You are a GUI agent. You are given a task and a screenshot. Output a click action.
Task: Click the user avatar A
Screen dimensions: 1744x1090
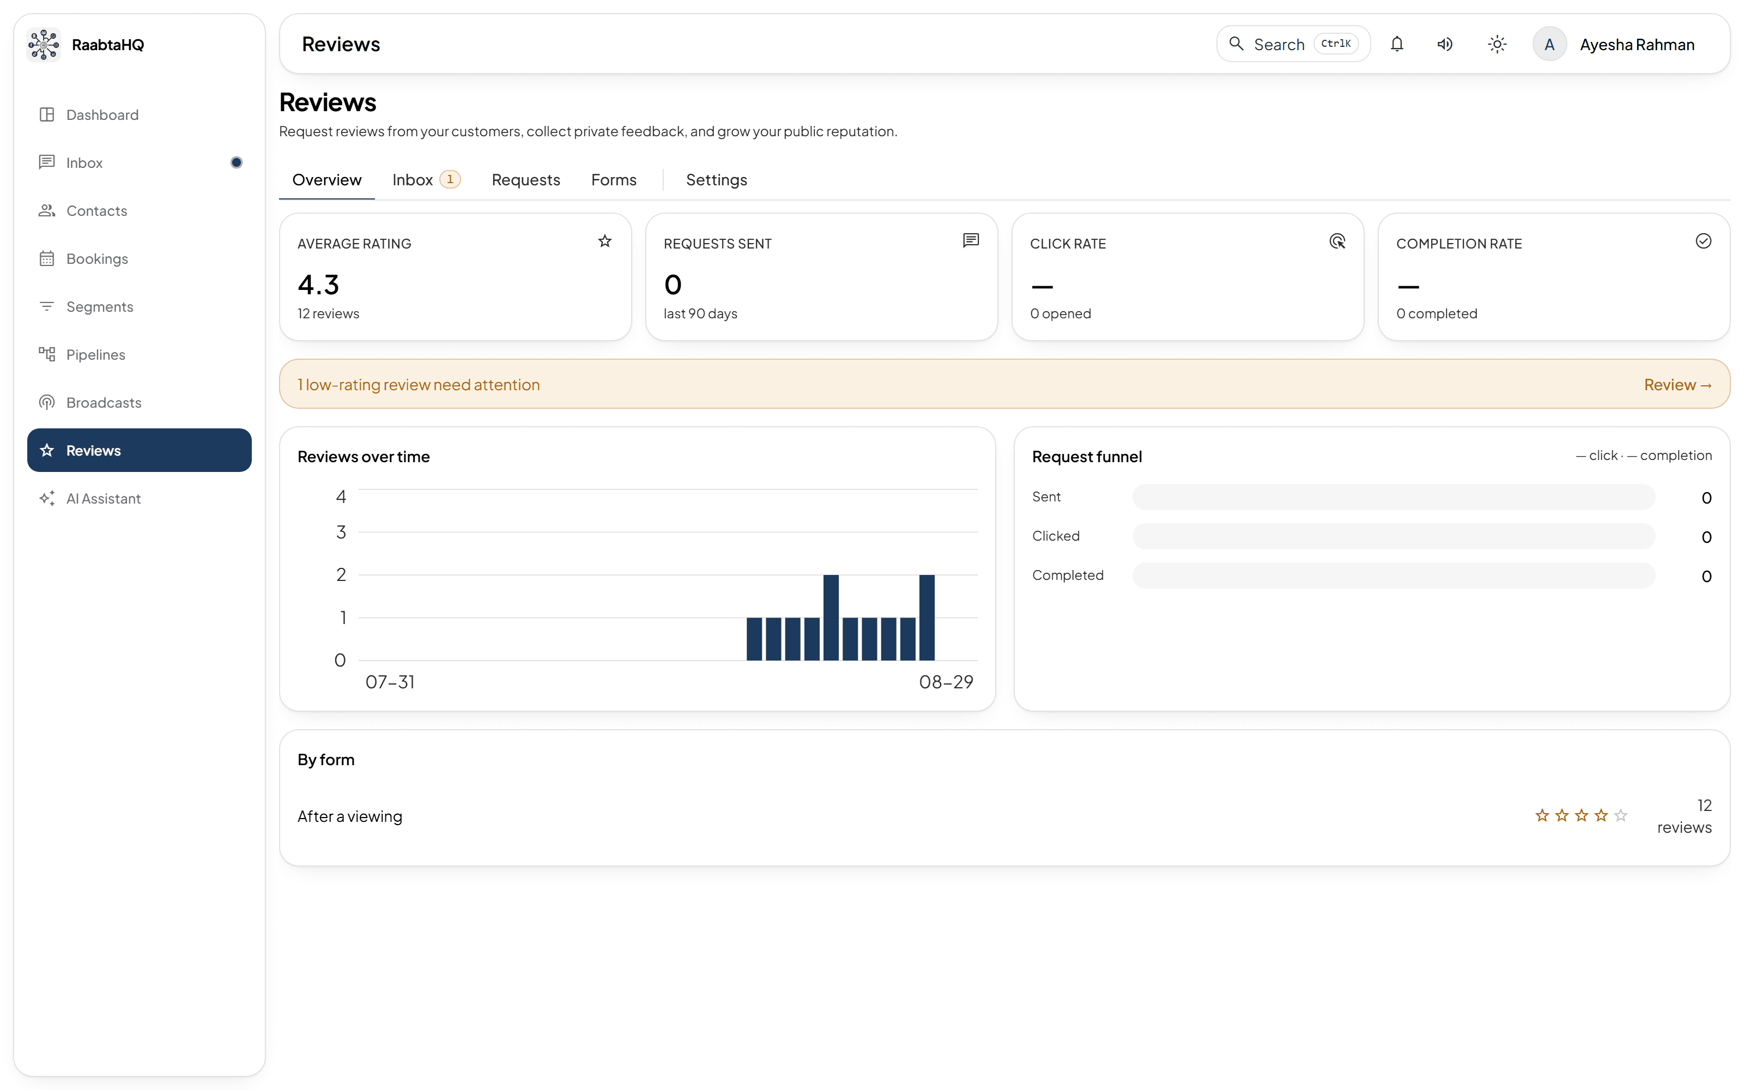tap(1549, 45)
